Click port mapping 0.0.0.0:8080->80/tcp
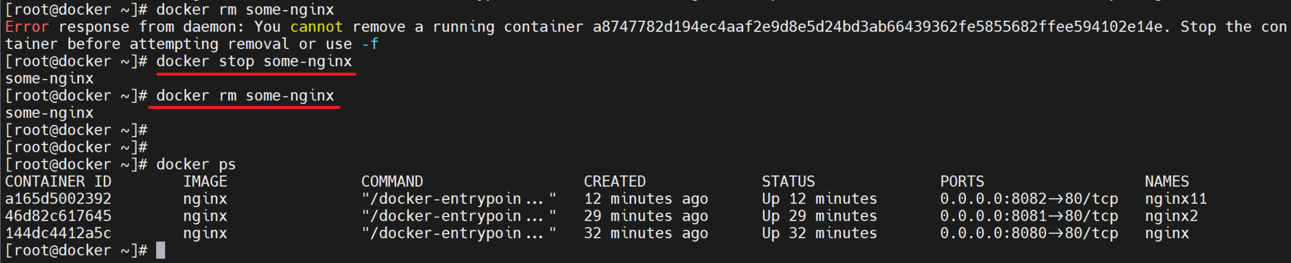 (1028, 233)
